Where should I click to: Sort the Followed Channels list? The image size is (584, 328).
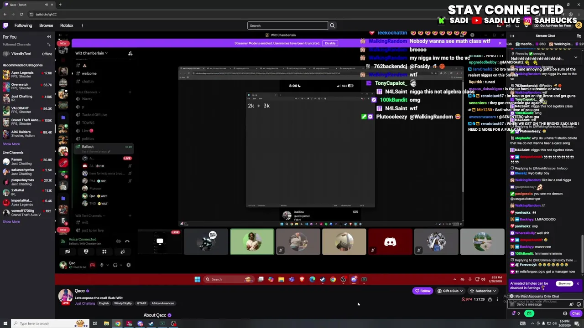pyautogui.click(x=49, y=44)
